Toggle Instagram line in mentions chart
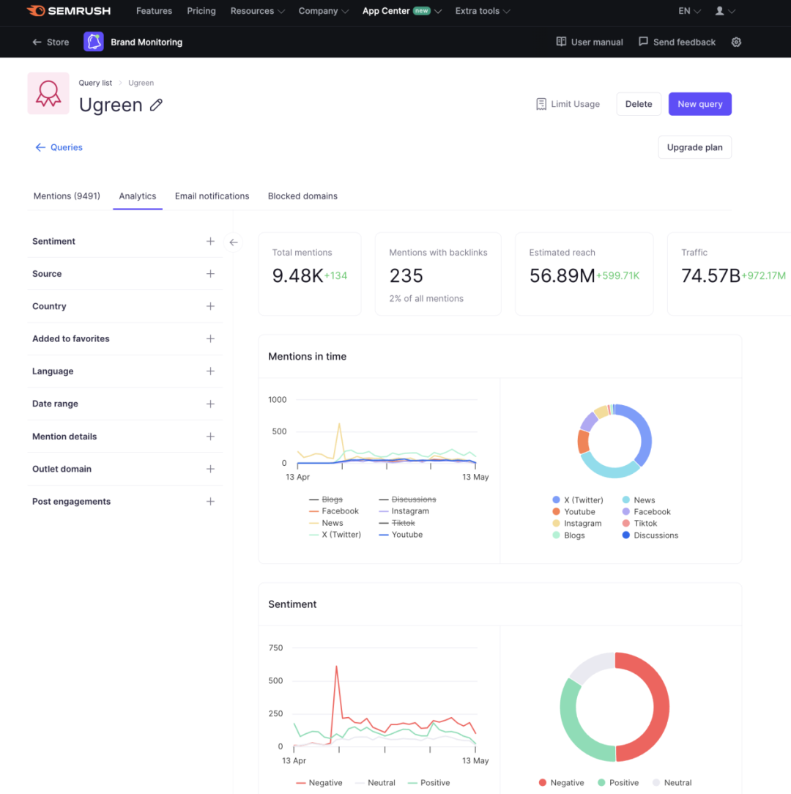The image size is (791, 794). pyautogui.click(x=404, y=511)
